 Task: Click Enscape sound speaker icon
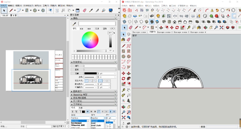[175, 16]
